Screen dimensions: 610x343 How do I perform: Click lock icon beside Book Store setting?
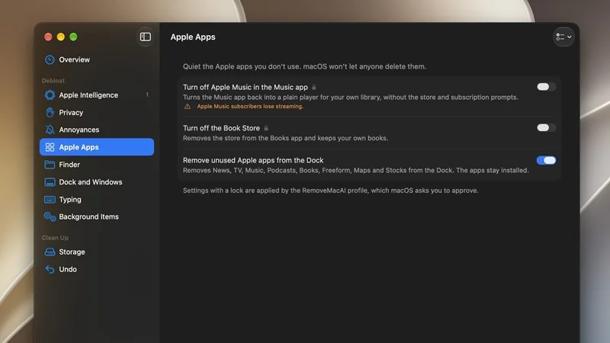[x=266, y=128]
